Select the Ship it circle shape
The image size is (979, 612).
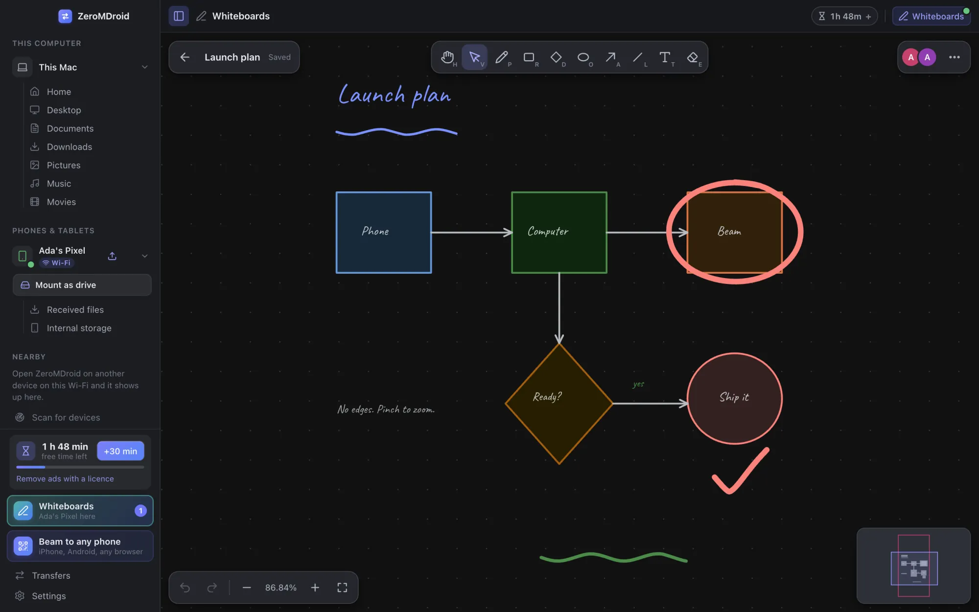[x=734, y=398]
